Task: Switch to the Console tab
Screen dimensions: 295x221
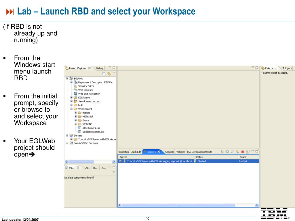Action: tap(169, 152)
